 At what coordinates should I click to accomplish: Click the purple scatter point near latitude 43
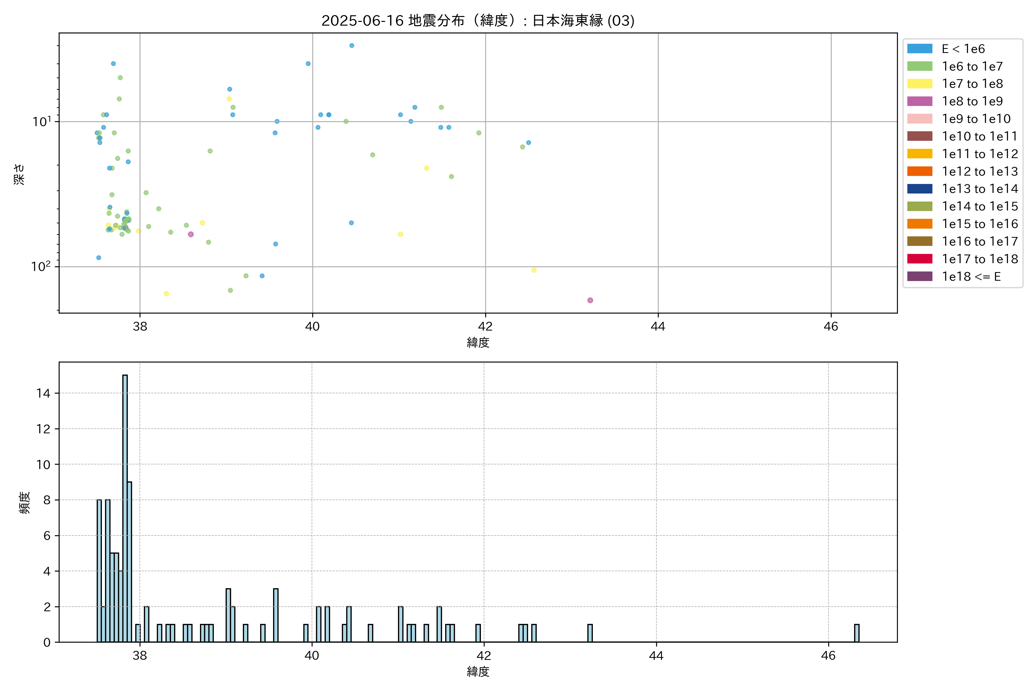(590, 300)
